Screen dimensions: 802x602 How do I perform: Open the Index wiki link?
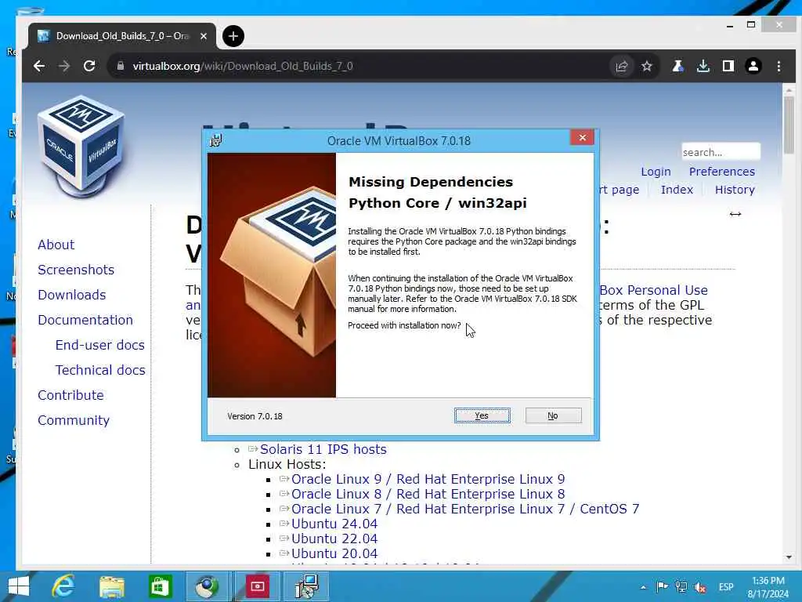point(677,190)
